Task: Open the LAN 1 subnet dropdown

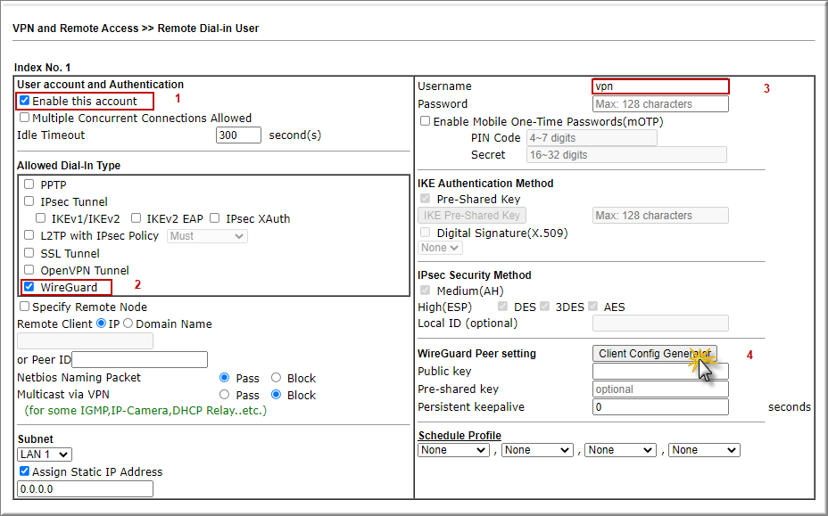Action: click(45, 455)
